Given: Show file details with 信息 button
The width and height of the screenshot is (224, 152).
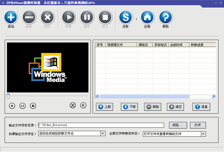Looking at the screenshot, I should click(x=201, y=107).
